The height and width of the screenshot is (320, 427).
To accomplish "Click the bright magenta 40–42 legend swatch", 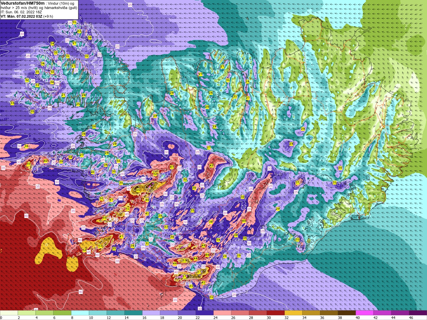I will coord(365,313).
